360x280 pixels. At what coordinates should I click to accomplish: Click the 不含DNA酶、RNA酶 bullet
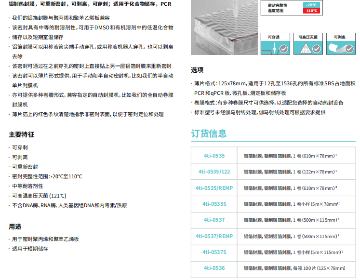[69, 205]
